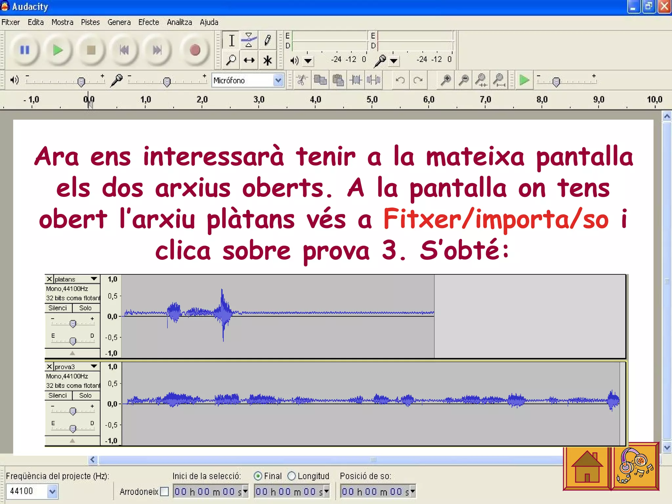Viewport: 672px width, 504px height.
Task: Select the Envelope tool
Action: [x=249, y=41]
